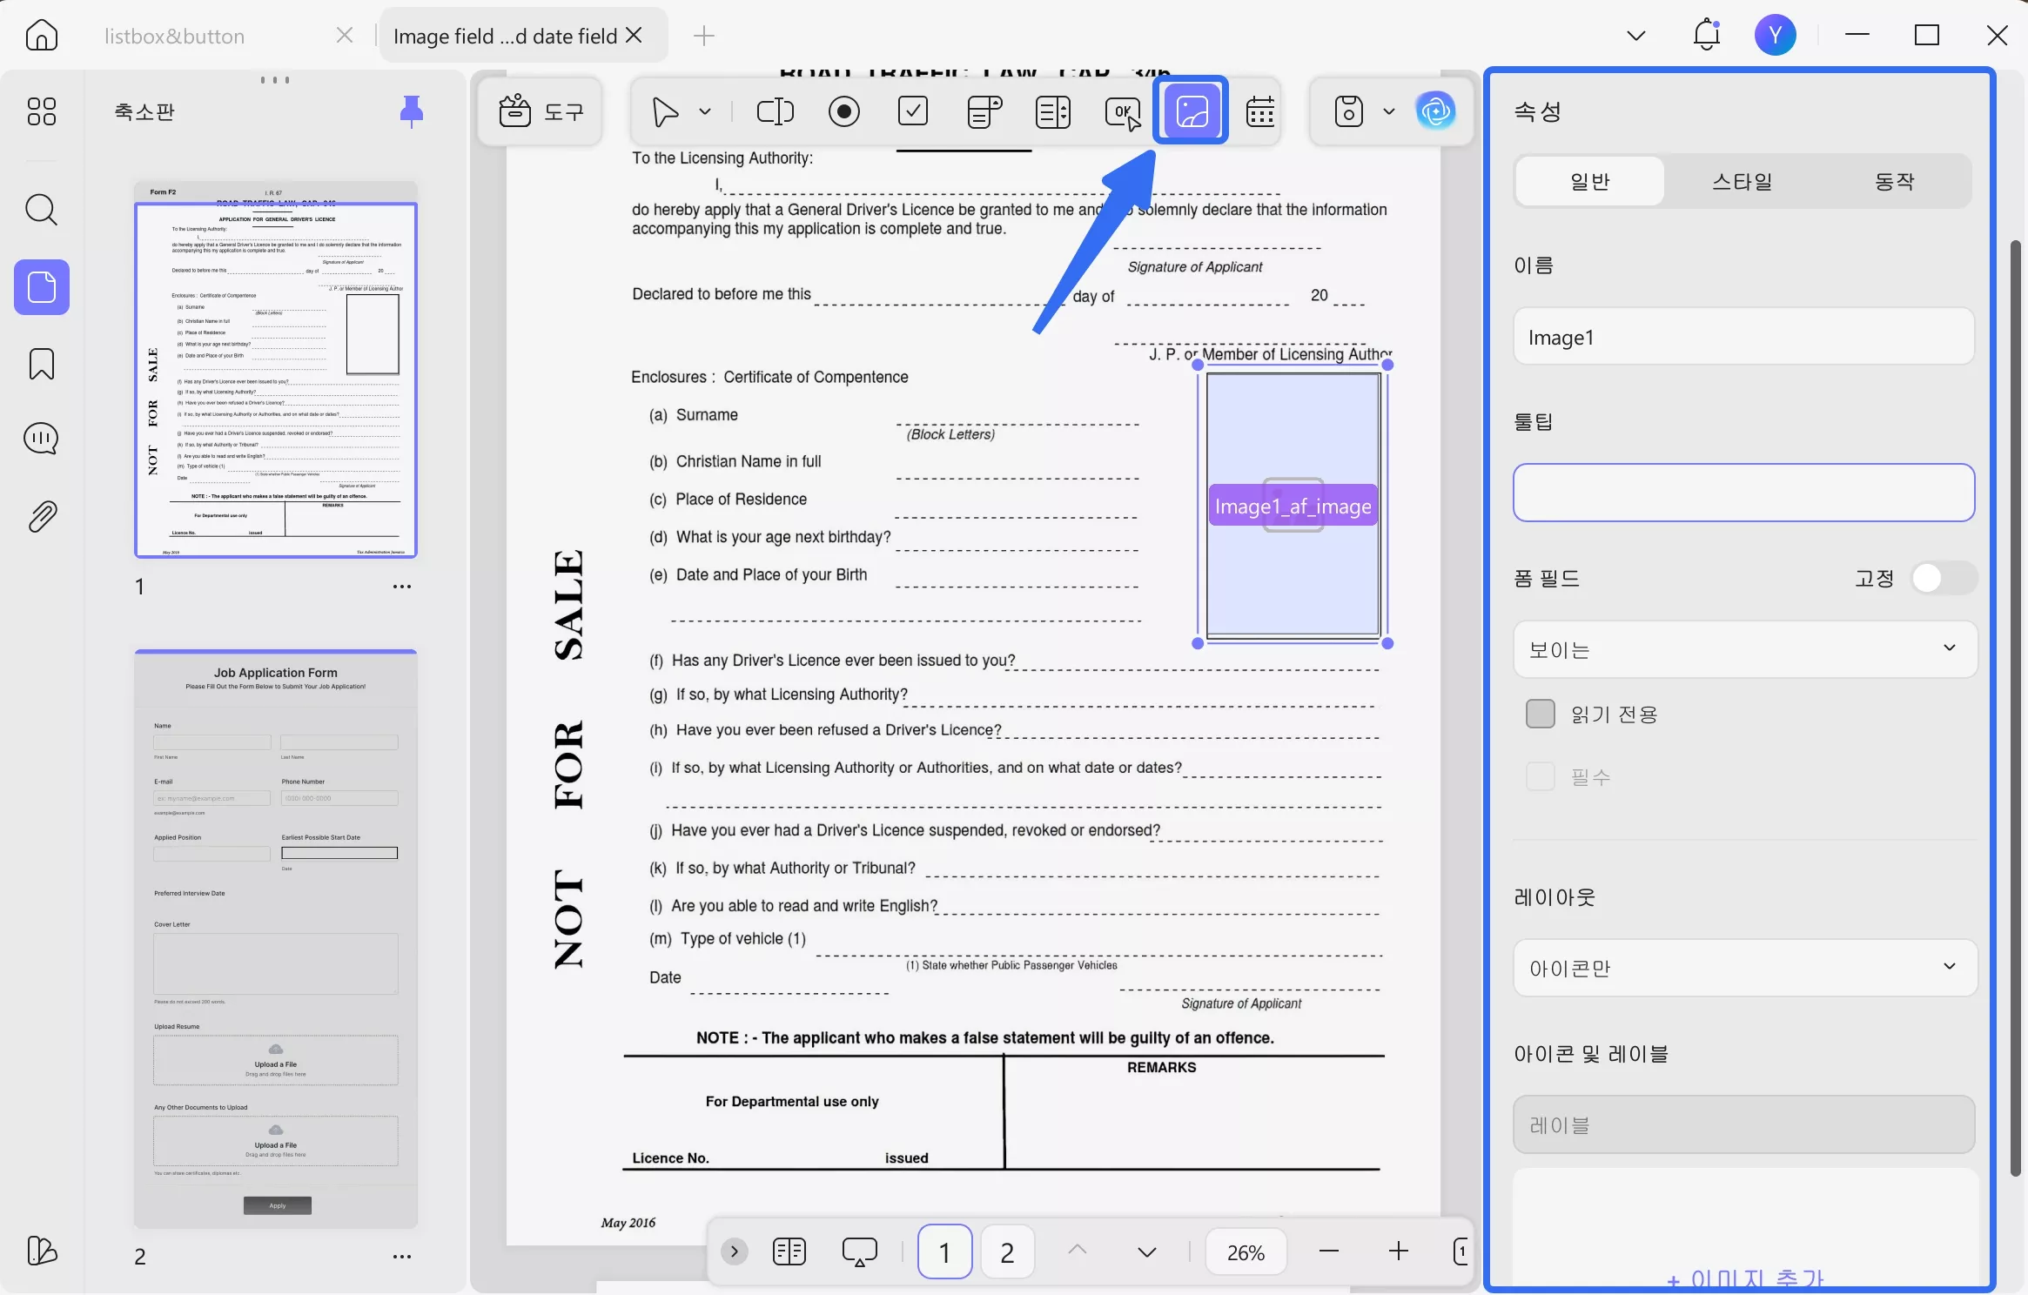Click the 툴팁 input field
The height and width of the screenshot is (1295, 2028).
1744,493
